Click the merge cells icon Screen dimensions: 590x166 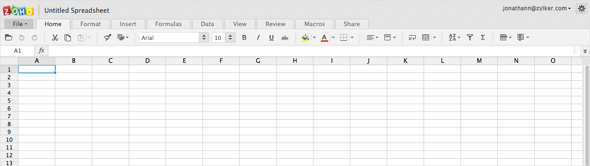[x=426, y=38]
